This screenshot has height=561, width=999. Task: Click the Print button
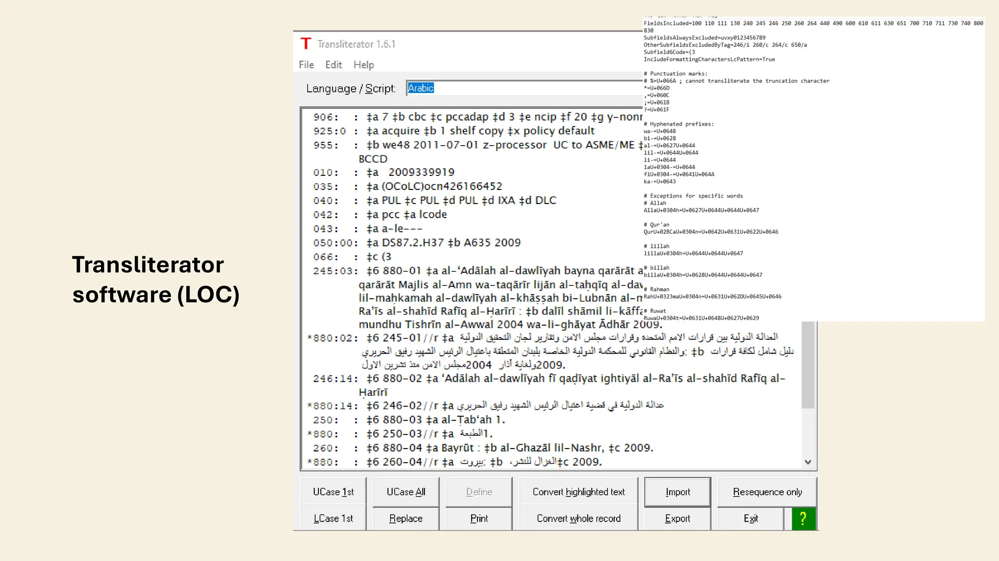coord(479,519)
